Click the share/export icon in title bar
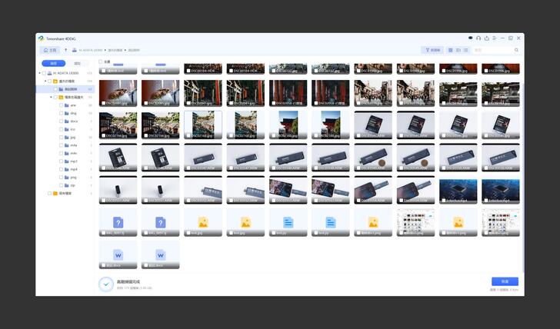 486,38
